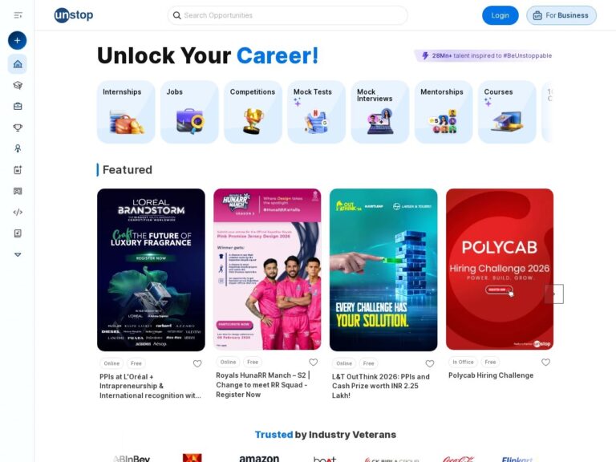The width and height of the screenshot is (616, 462).
Task: Open the For Business button
Action: [561, 15]
